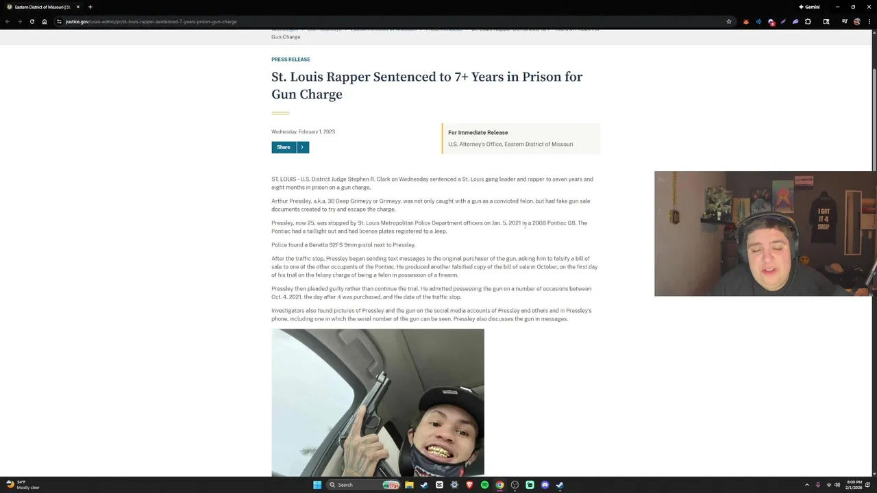Open the photo of man holding gun

(378, 402)
